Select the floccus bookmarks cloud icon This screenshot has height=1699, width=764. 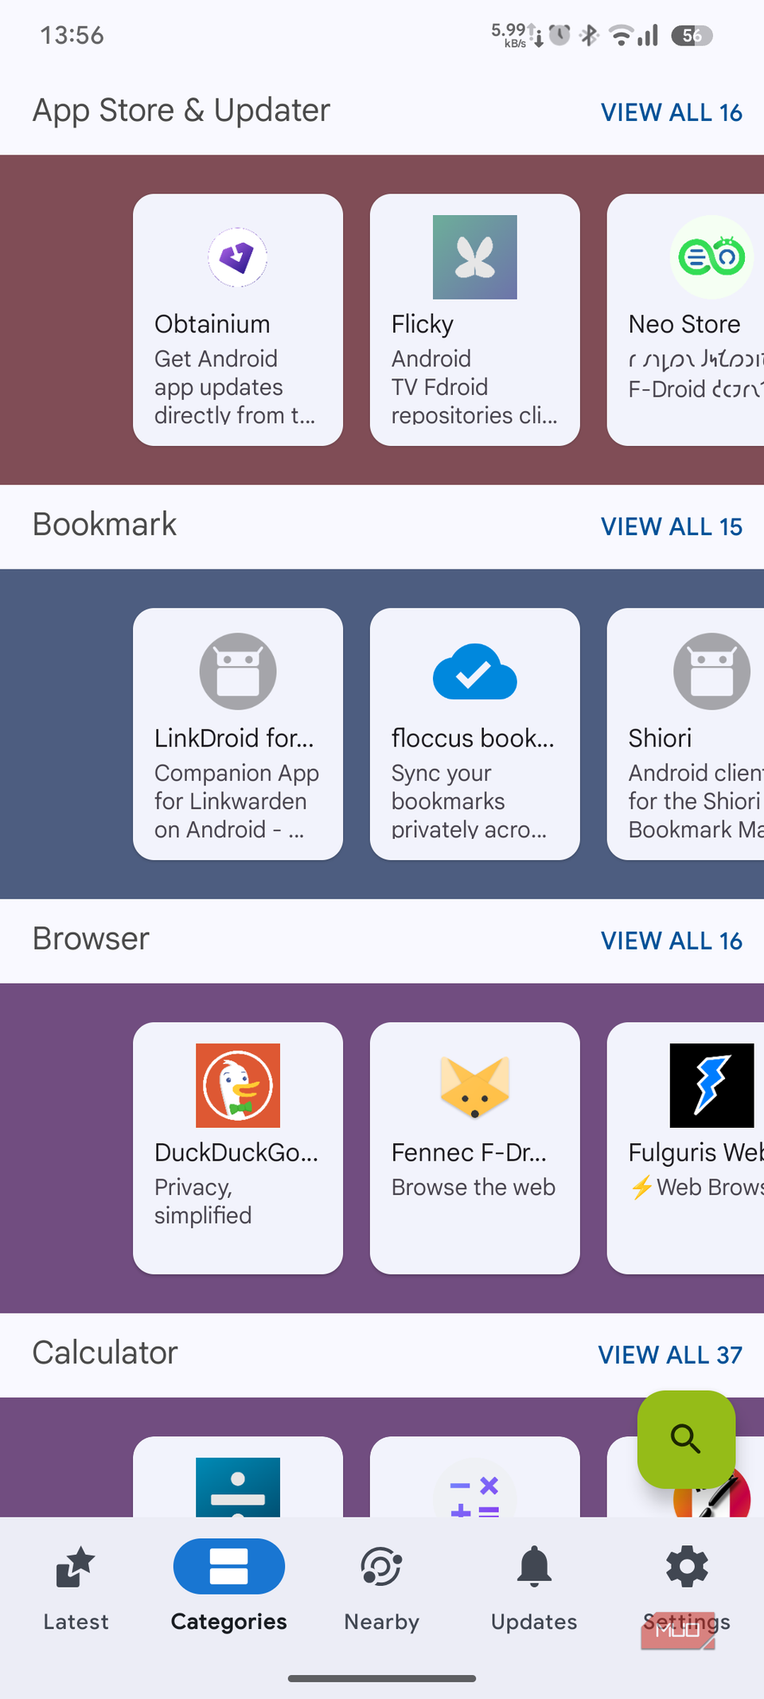pyautogui.click(x=474, y=671)
